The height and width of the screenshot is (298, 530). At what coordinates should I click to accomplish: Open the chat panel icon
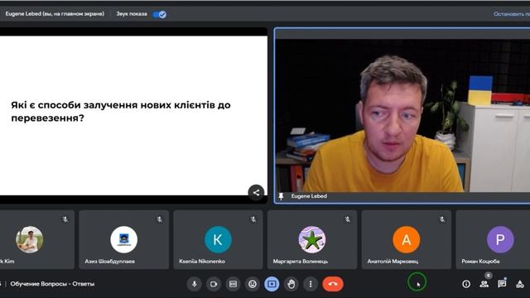502,284
